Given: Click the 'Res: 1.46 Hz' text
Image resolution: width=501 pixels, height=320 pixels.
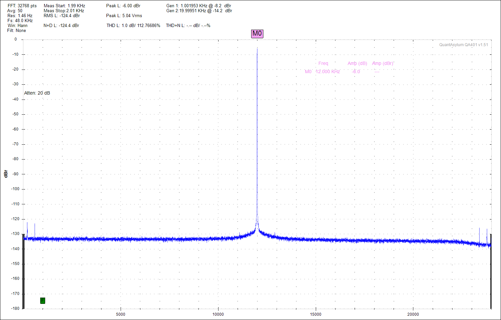Looking at the screenshot, I should coord(20,16).
